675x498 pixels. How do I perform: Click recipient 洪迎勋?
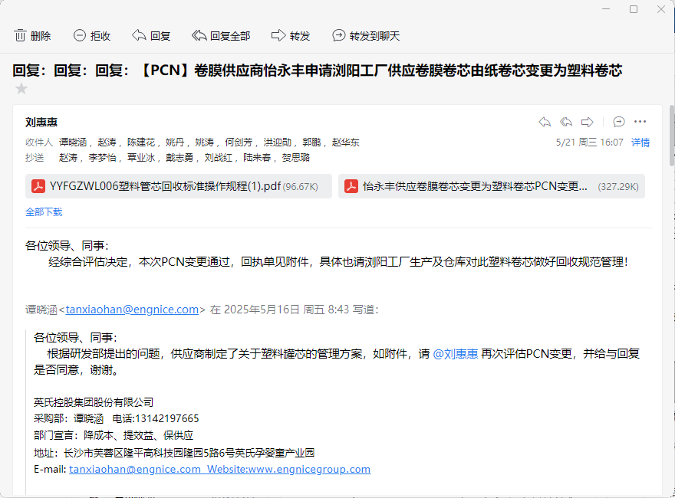[278, 143]
